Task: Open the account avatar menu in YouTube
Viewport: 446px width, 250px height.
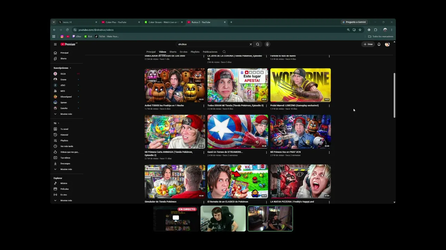Action: [x=387, y=44]
